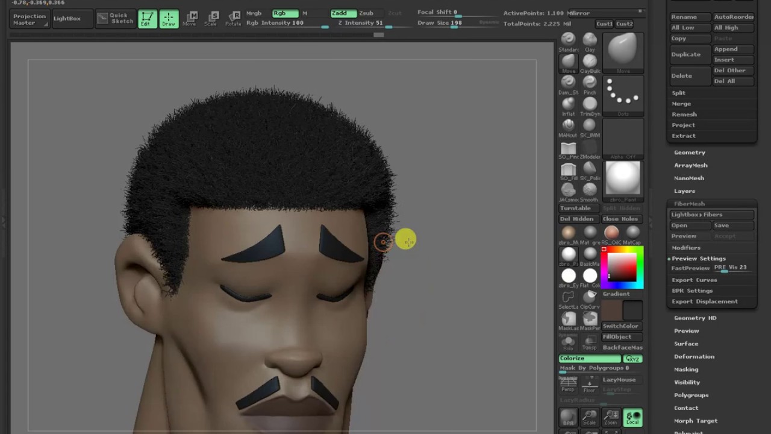Expand the Masking subpalette
771x434 pixels.
pyautogui.click(x=686, y=370)
